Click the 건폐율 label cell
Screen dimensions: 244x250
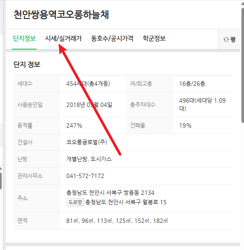pos(150,125)
